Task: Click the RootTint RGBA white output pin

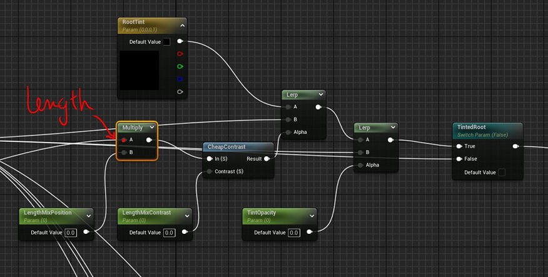Action: point(180,41)
